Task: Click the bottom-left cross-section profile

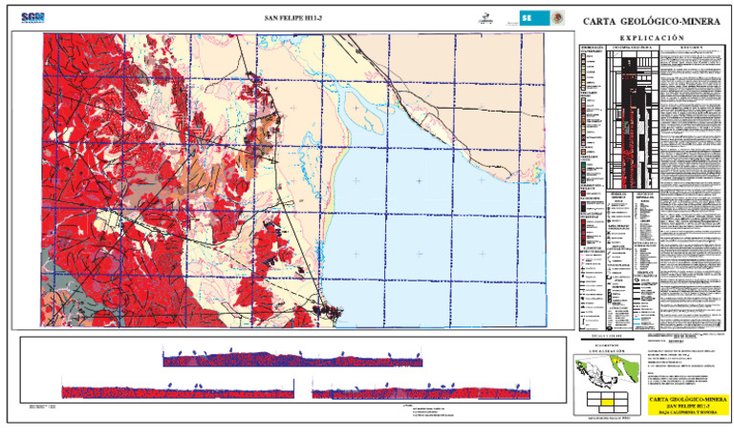Action: click(177, 389)
